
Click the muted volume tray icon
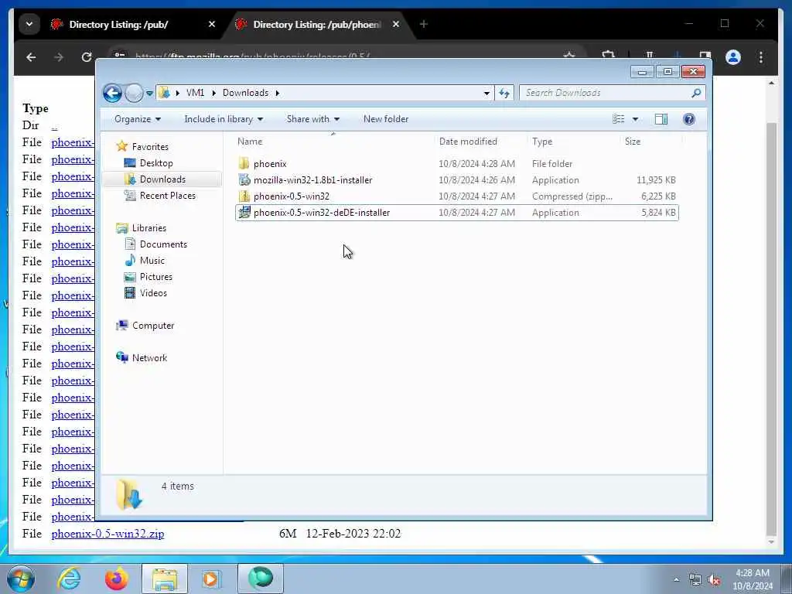click(714, 579)
